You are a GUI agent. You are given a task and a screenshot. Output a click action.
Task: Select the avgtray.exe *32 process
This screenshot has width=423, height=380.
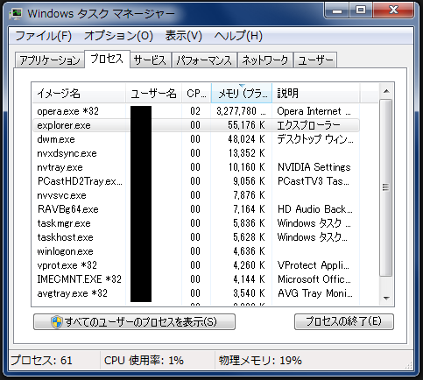click(195, 293)
